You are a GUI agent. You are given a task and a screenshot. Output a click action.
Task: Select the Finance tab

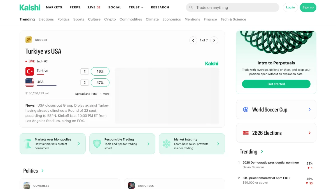coord(210,19)
